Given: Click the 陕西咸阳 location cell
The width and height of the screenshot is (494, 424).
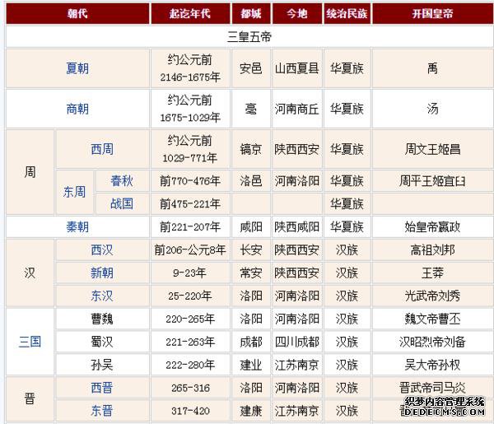Looking at the screenshot, I should tap(297, 226).
